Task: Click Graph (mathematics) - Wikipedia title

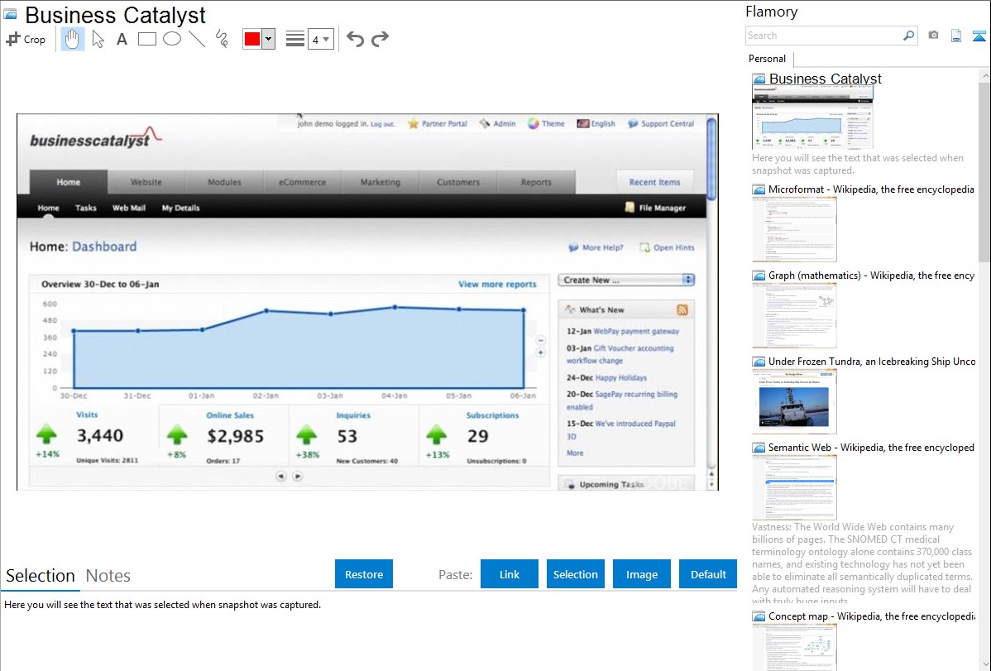Action: pyautogui.click(x=871, y=276)
